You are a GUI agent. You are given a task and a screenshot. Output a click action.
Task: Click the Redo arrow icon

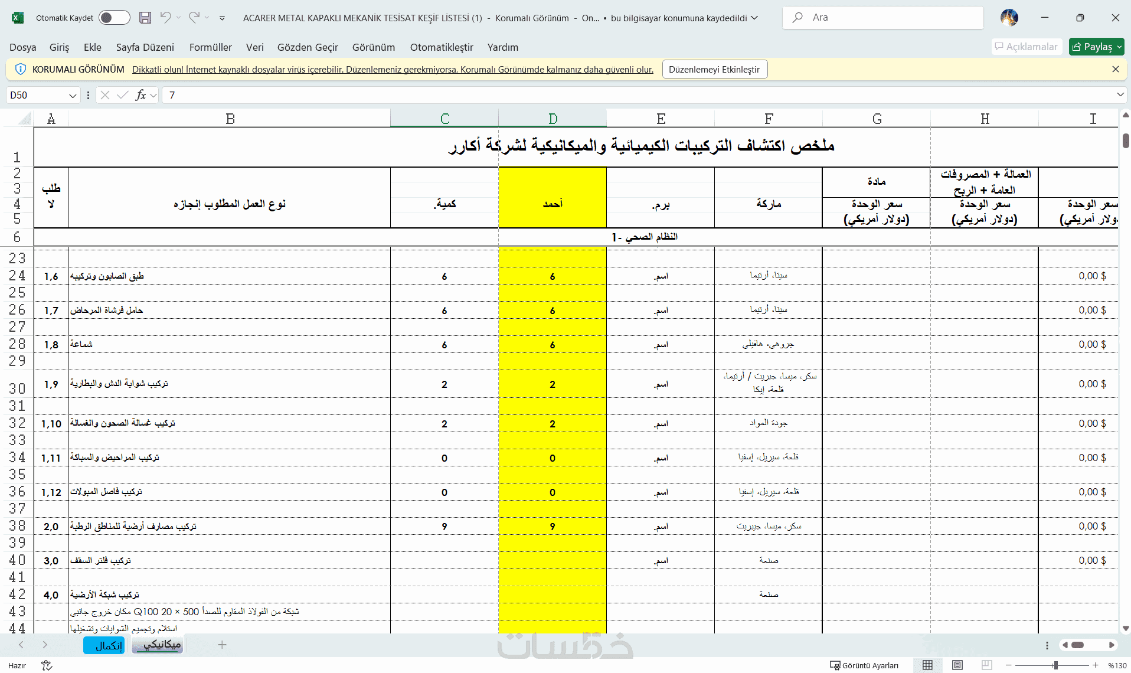pos(194,18)
